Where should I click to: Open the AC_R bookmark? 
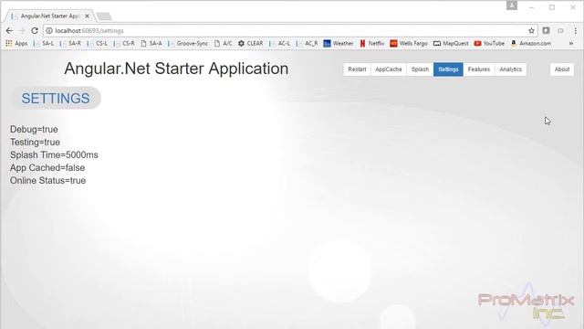(x=308, y=43)
